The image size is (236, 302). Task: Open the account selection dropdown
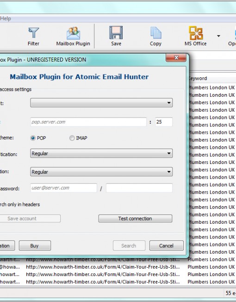click(x=101, y=103)
